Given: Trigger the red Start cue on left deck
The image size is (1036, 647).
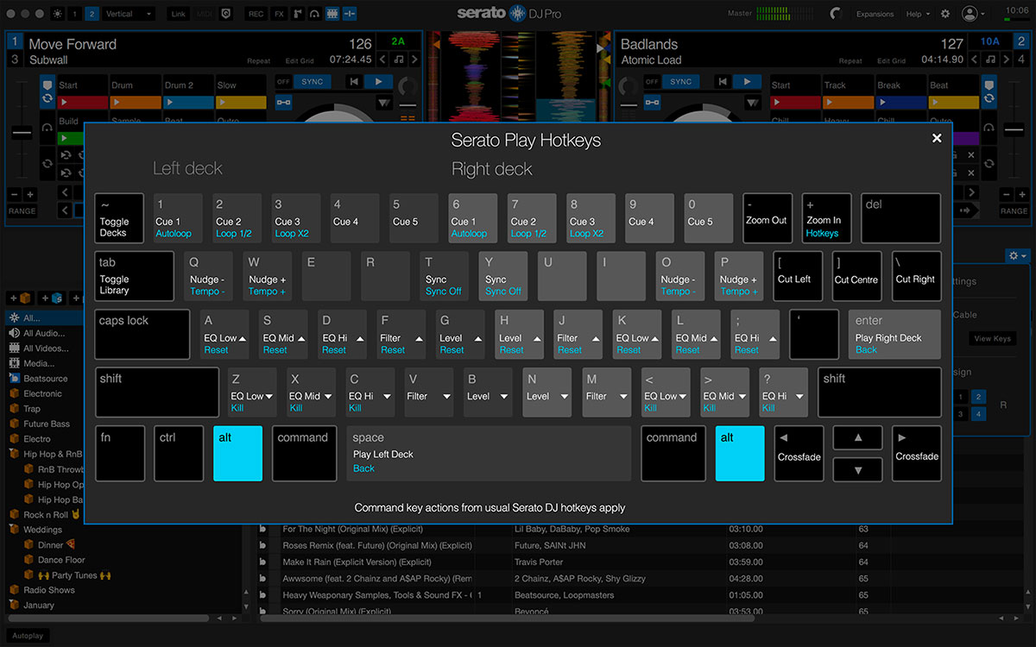Looking at the screenshot, I should click(x=83, y=102).
